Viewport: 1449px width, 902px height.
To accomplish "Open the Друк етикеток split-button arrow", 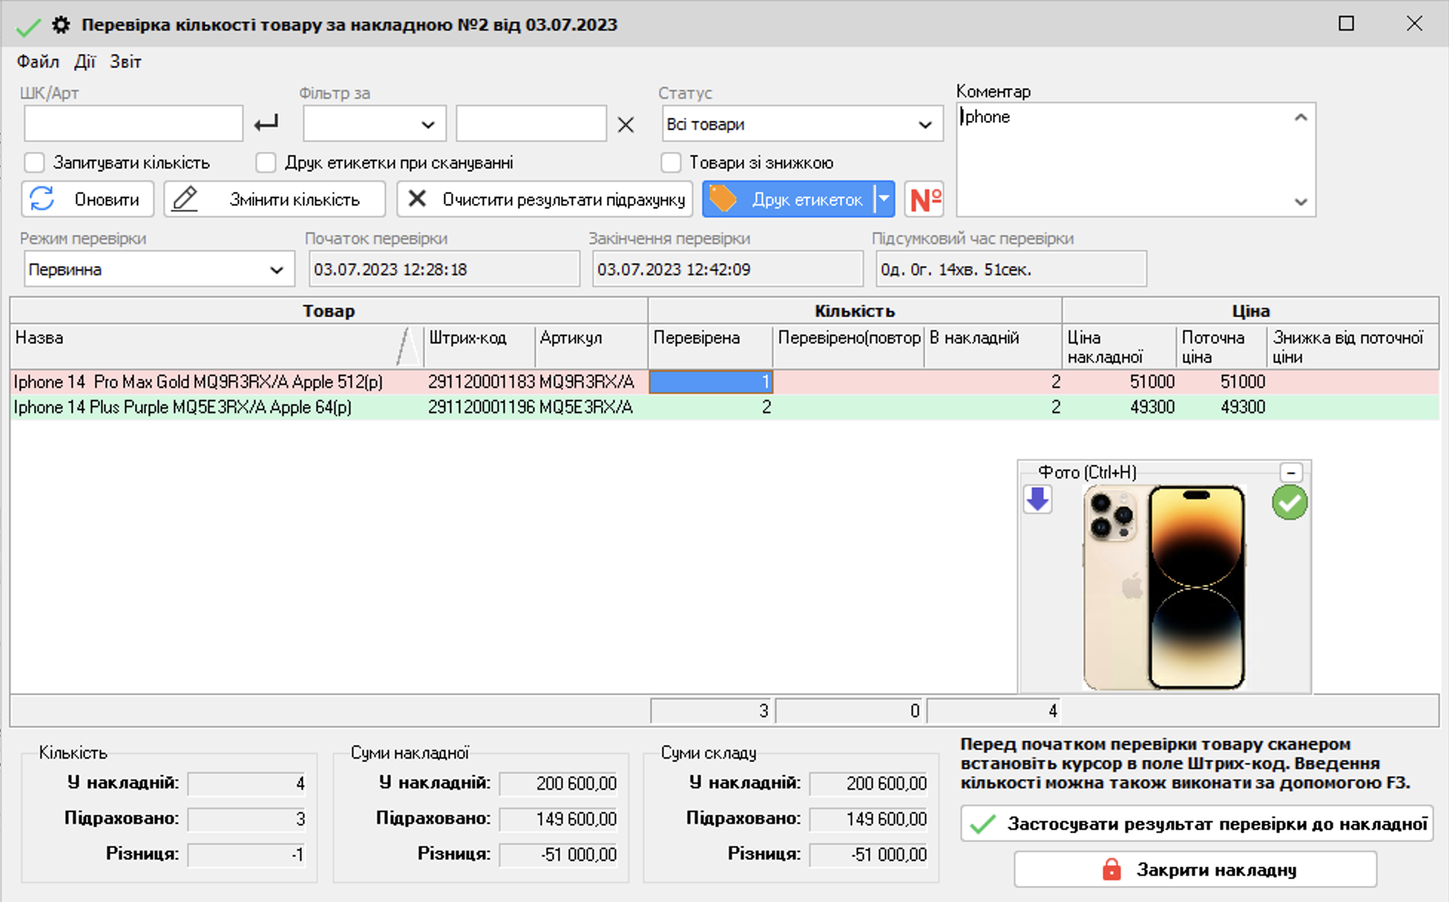I will tap(884, 199).
